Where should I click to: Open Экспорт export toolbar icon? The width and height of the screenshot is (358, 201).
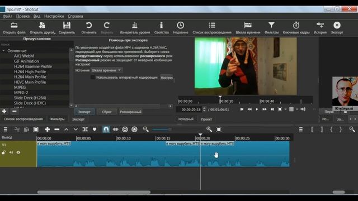click(x=337, y=28)
